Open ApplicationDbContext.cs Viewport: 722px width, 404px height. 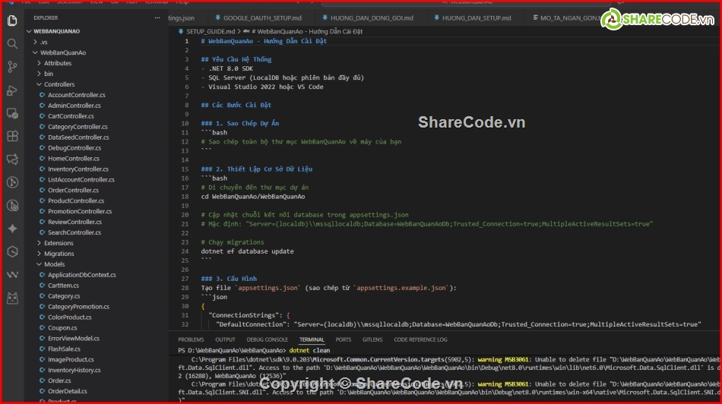[x=82, y=275]
